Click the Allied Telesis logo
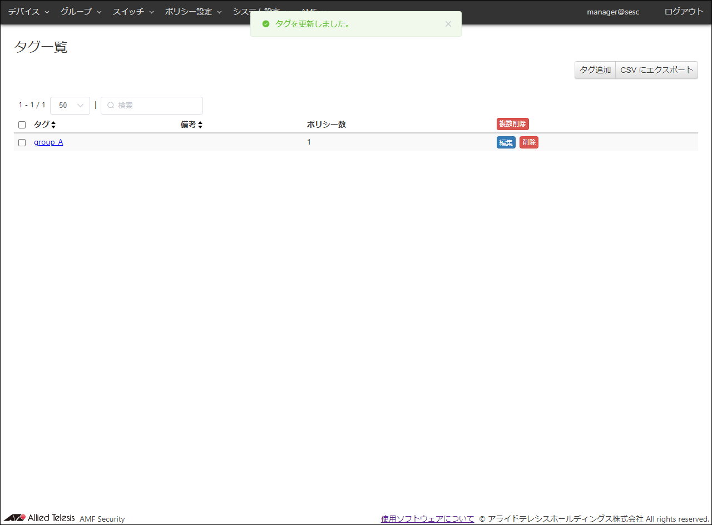Screen dimensions: 712x525 click(39, 518)
